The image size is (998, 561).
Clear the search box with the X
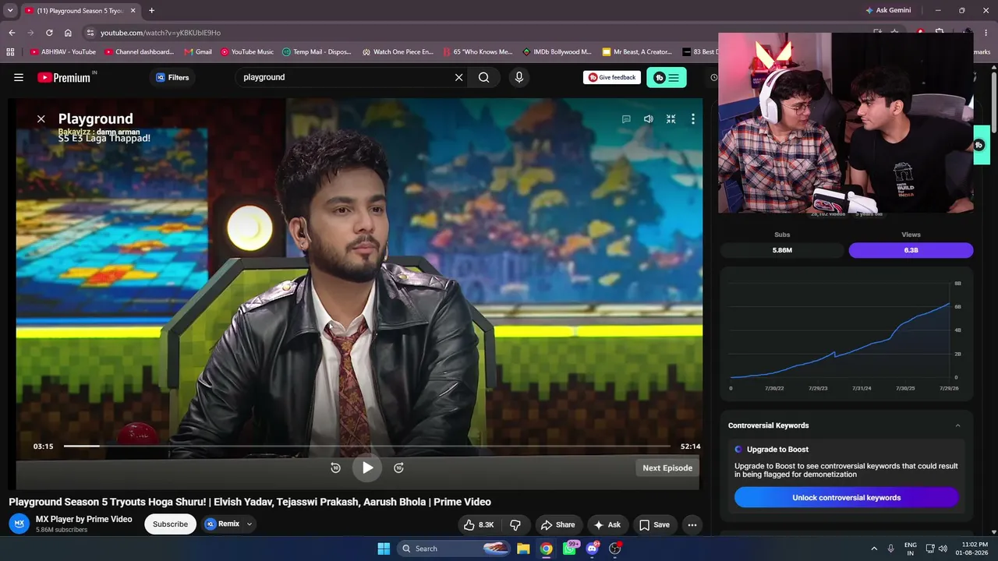(458, 77)
